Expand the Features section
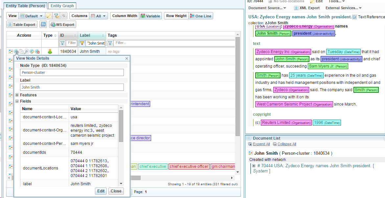 click(17, 95)
